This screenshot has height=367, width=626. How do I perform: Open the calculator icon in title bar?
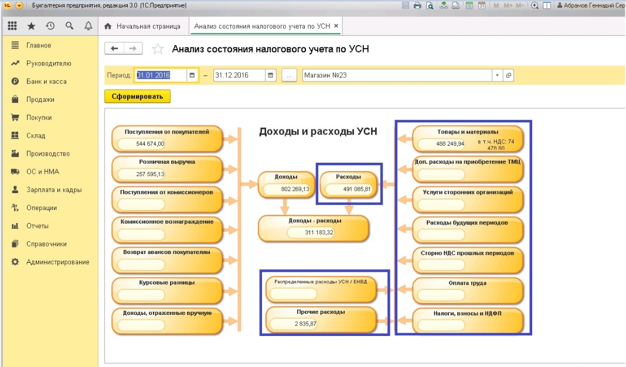[469, 6]
